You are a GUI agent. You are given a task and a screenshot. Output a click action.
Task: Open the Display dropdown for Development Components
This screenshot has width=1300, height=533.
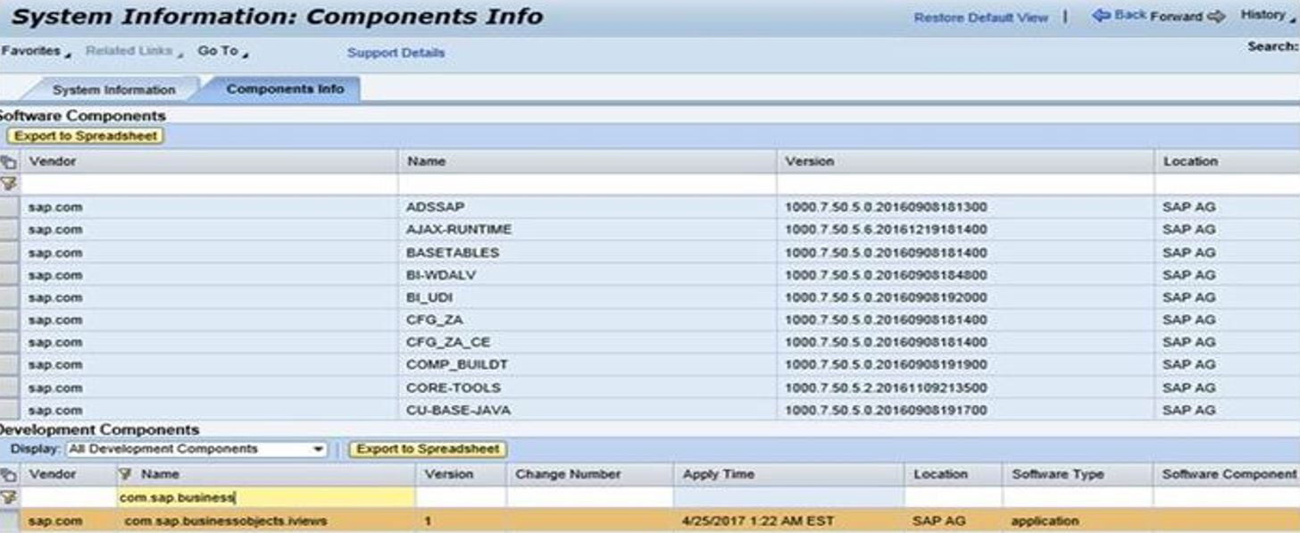319,449
